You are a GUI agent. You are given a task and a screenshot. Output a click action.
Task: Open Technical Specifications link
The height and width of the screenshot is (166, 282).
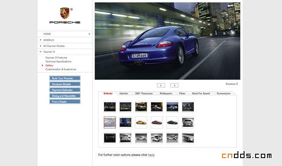(58, 61)
